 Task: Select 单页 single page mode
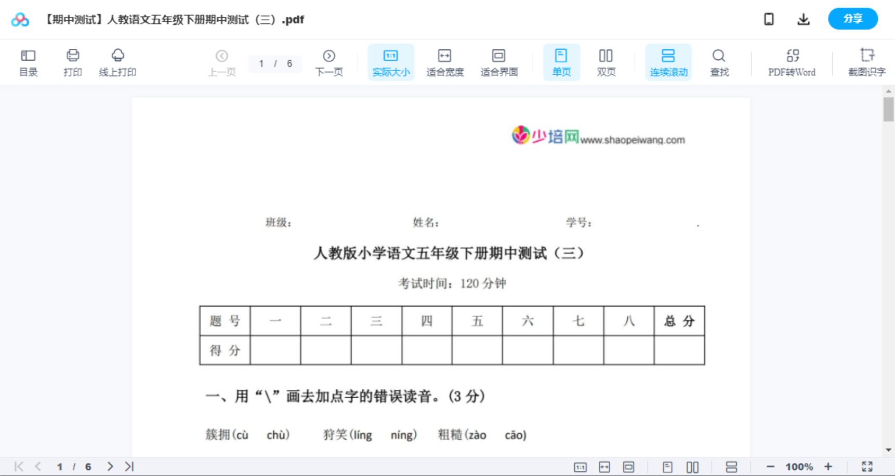[x=561, y=62]
